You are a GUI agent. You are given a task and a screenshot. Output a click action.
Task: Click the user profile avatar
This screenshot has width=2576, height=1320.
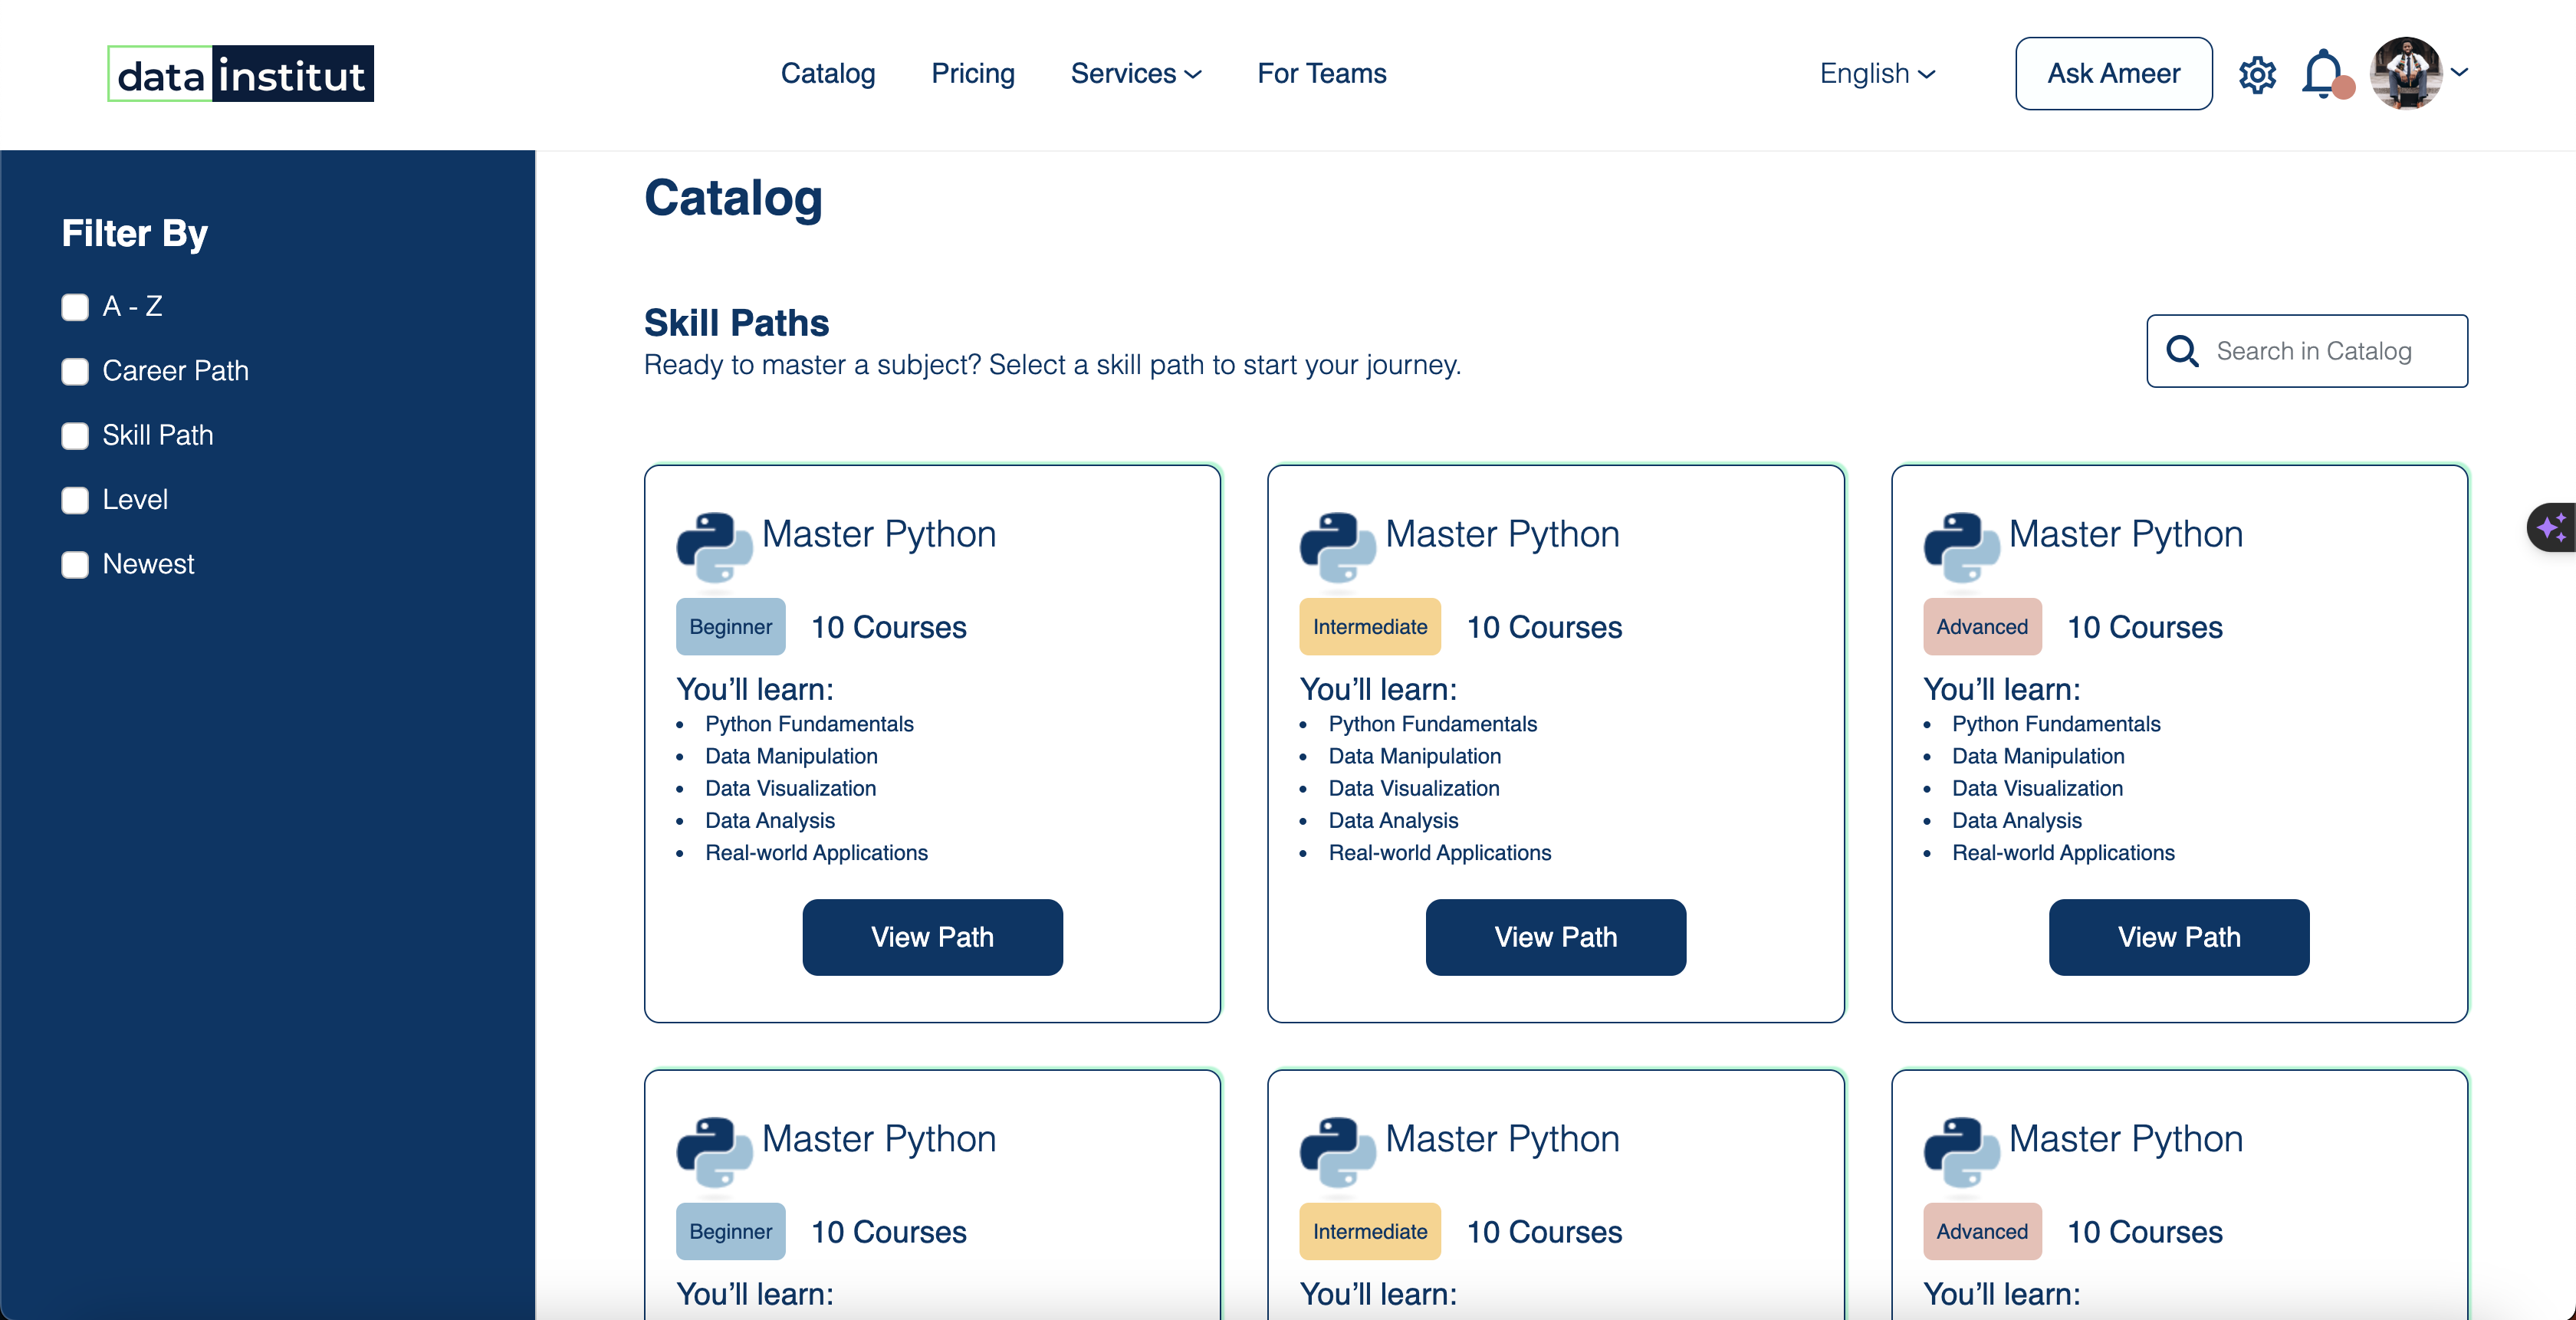pyautogui.click(x=2406, y=73)
